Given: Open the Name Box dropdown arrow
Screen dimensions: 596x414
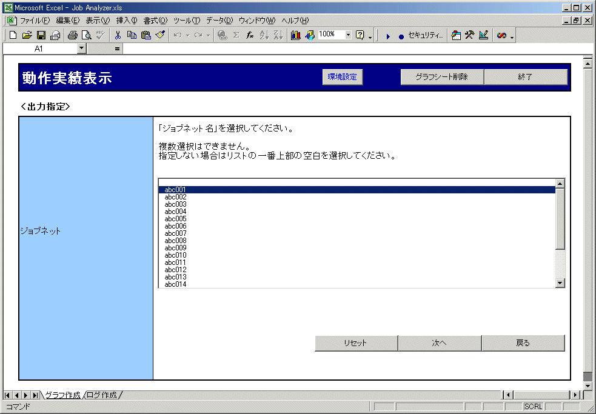Looking at the screenshot, I should (x=82, y=48).
